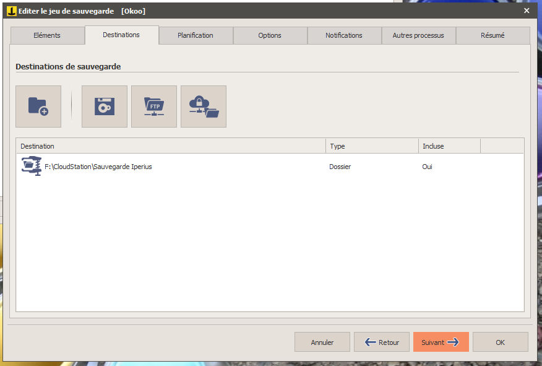Image resolution: width=542 pixels, height=366 pixels.
Task: Click the compressed folder icon in destination row
Action: tap(31, 167)
